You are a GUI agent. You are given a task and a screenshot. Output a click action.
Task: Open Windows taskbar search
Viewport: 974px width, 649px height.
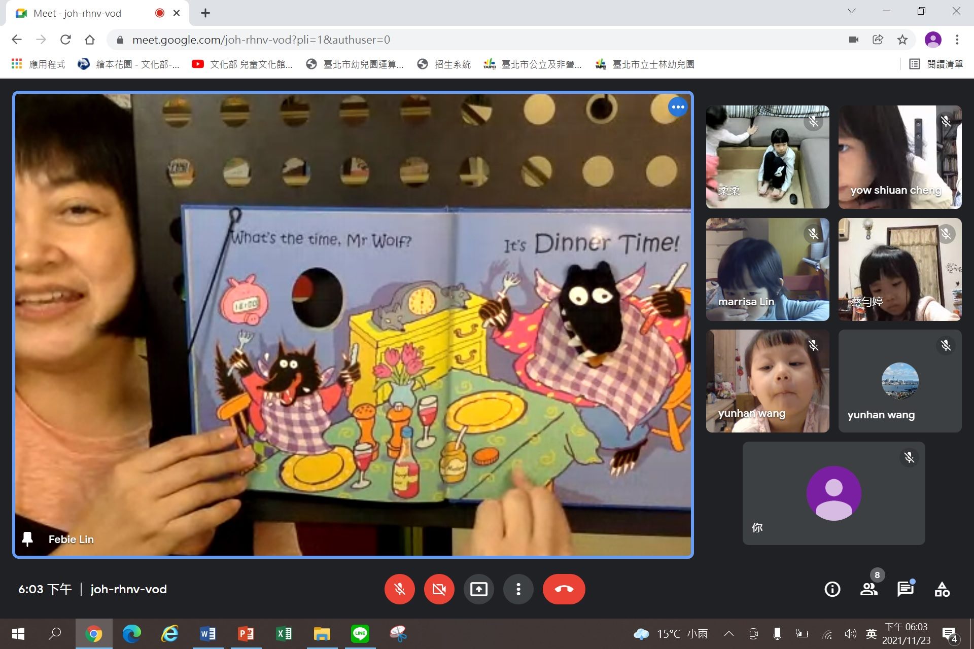click(55, 634)
